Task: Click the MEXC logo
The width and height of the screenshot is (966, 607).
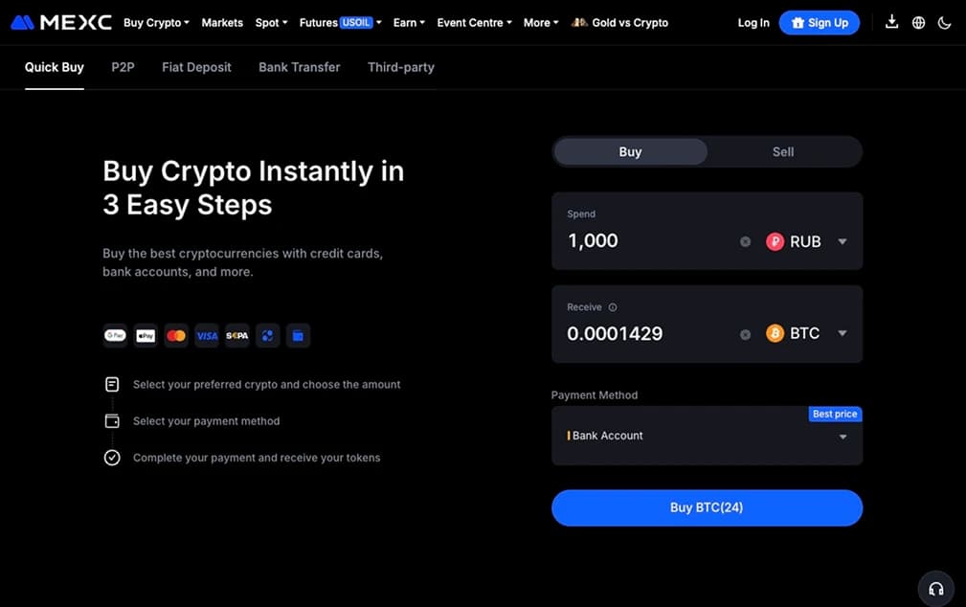Action: [x=61, y=22]
